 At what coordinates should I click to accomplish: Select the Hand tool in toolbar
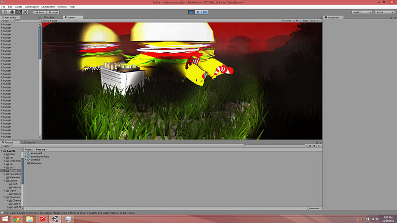5,12
